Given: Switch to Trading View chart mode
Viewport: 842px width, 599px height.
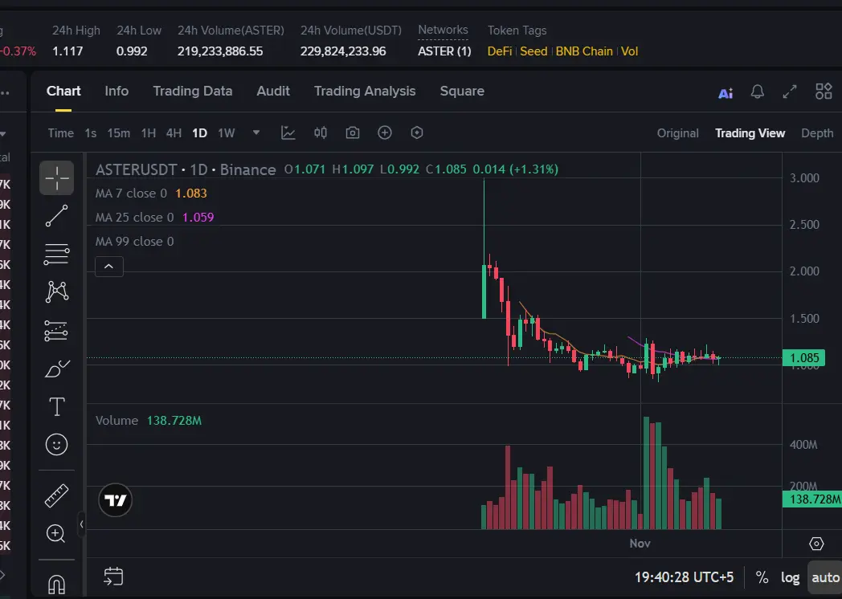Looking at the screenshot, I should [750, 133].
